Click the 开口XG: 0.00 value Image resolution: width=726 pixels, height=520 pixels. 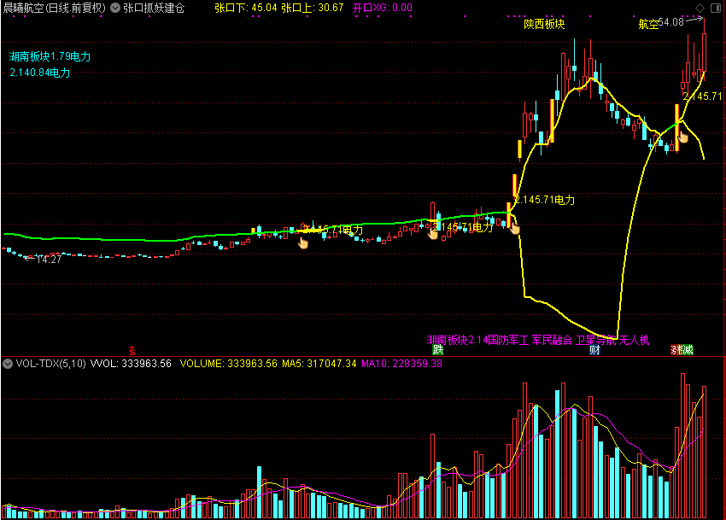(383, 8)
